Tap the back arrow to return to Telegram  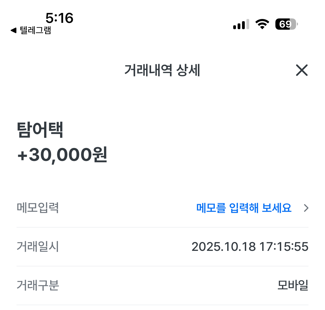point(13,31)
